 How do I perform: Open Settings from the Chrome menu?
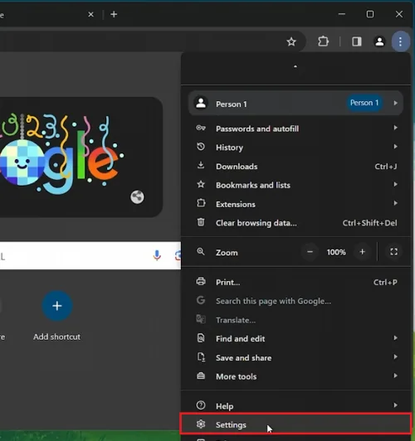[x=295, y=424]
